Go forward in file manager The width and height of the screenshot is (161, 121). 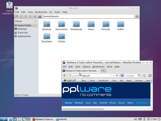click(x=30, y=16)
